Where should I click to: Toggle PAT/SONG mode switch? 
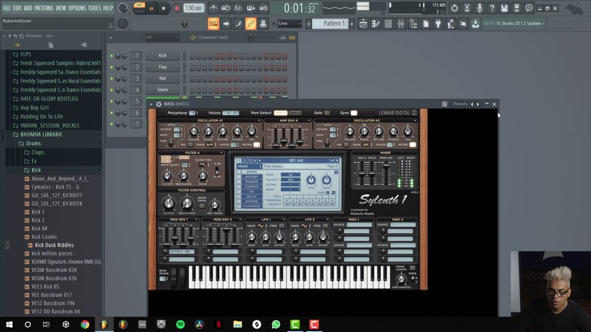[x=140, y=8]
